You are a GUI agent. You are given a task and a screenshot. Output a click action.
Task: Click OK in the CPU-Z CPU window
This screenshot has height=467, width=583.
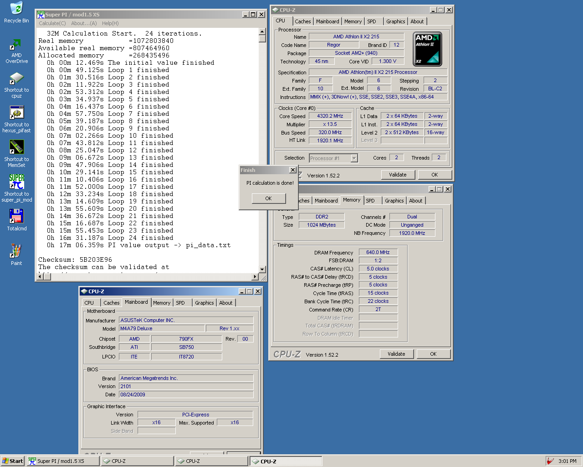435,175
